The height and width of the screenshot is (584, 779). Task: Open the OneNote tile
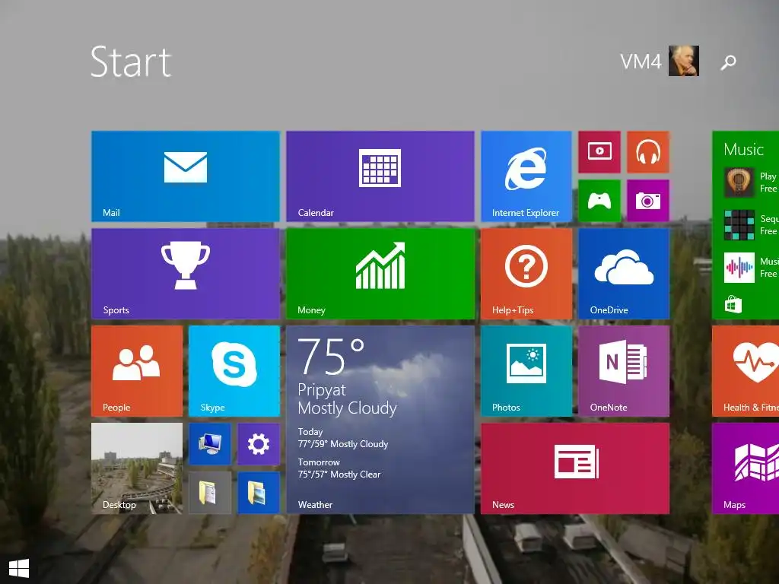coord(624,371)
